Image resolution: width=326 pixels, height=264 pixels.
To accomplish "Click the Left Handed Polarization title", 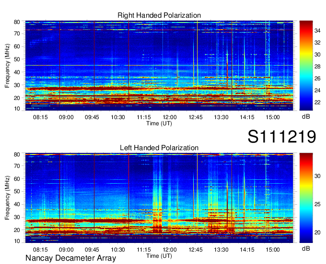I will 159,148.
